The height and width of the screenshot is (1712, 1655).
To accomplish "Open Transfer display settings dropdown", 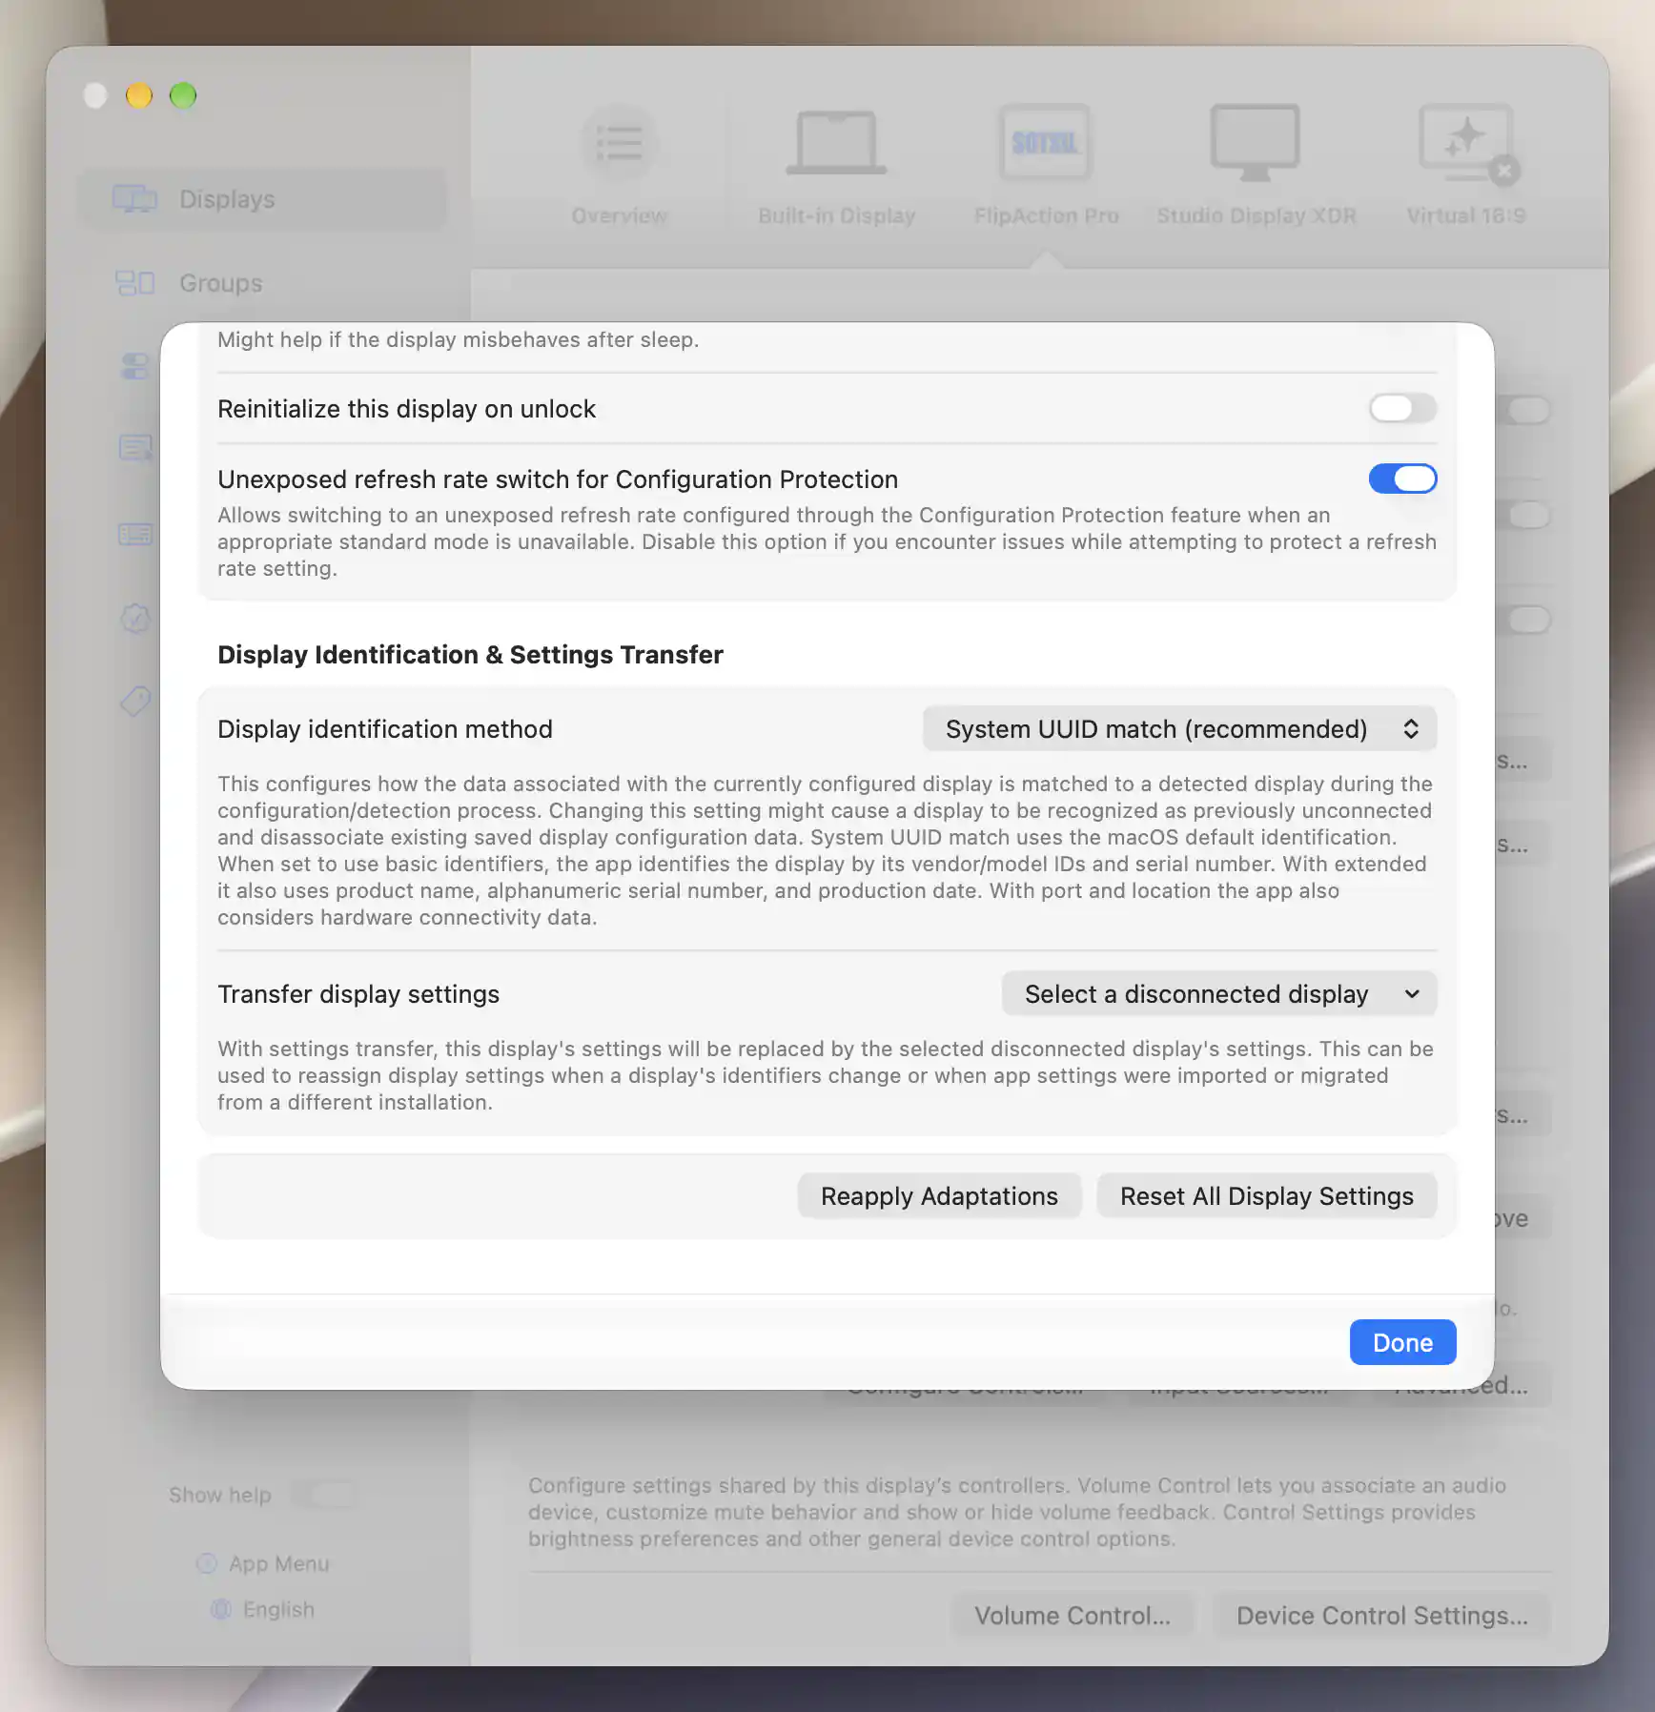I will [x=1218, y=994].
